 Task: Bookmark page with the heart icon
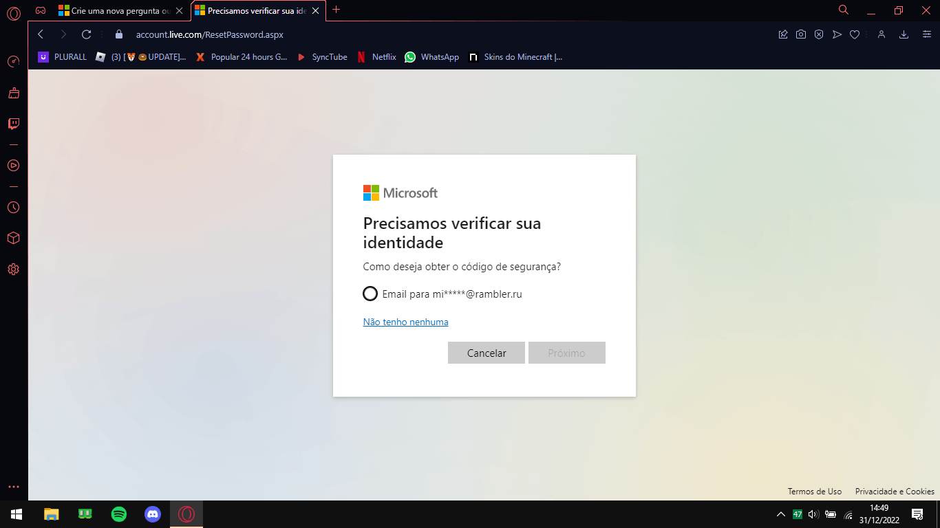[855, 34]
